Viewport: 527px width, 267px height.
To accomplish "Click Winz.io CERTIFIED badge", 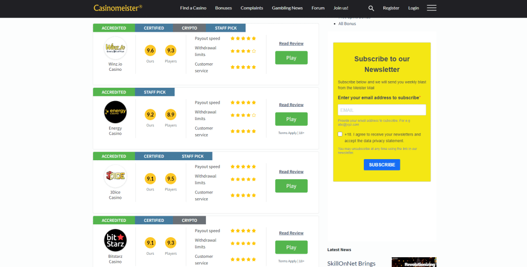I will pyautogui.click(x=154, y=28).
